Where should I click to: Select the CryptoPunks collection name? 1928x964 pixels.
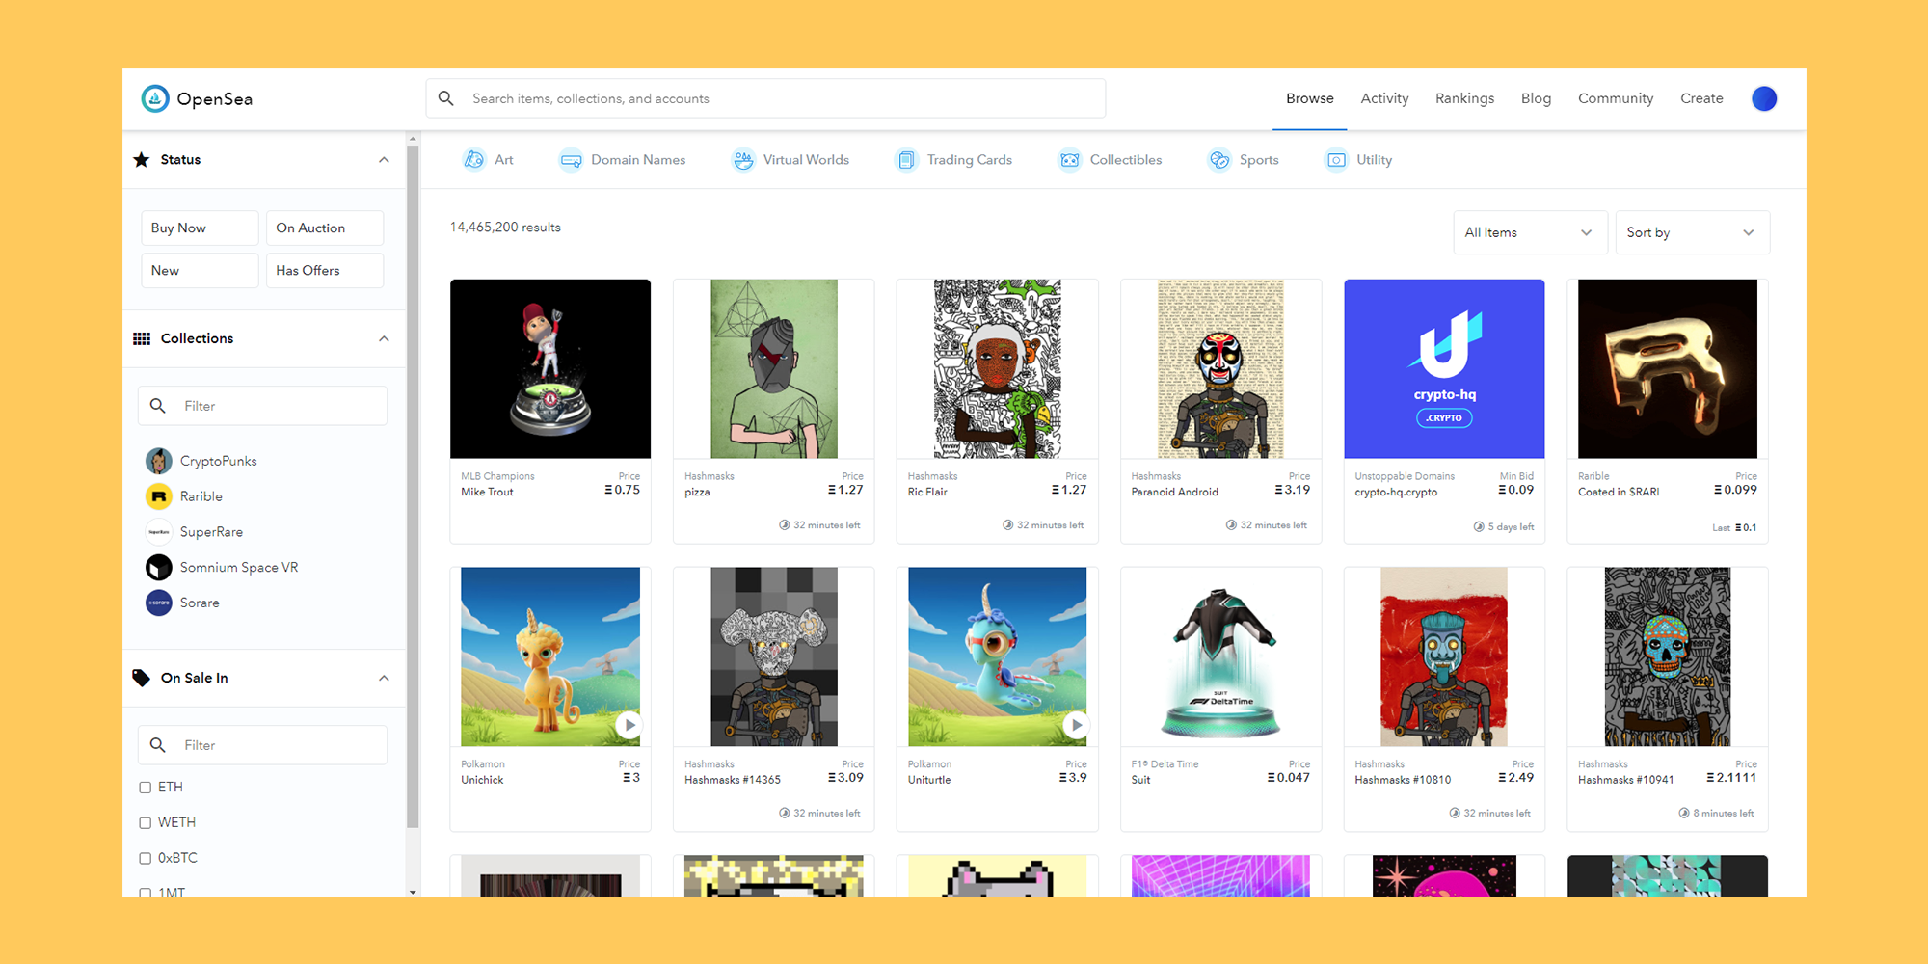[x=219, y=461]
